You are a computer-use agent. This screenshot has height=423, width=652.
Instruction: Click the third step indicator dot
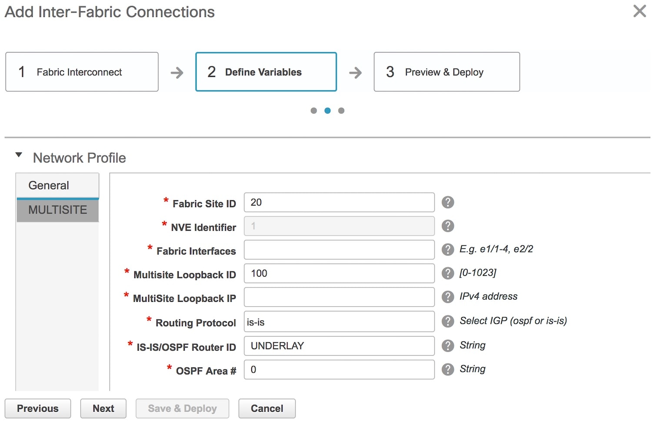click(341, 111)
